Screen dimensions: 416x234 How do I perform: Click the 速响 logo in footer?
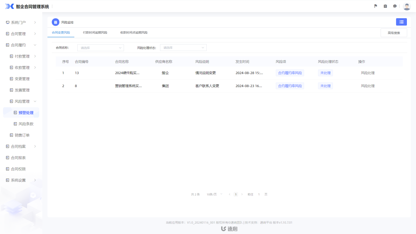pos(229,229)
